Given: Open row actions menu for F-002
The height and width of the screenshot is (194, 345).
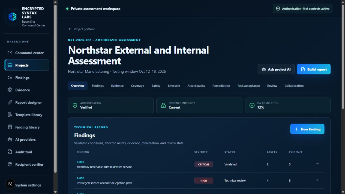Looking at the screenshot, I should tap(317, 180).
